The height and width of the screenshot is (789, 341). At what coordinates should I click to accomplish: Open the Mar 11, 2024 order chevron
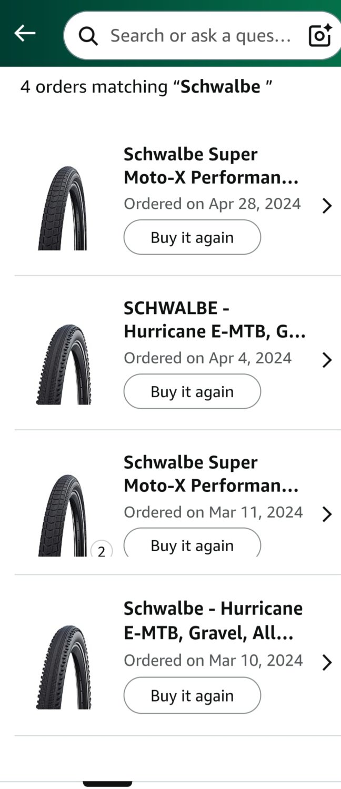[x=327, y=514]
